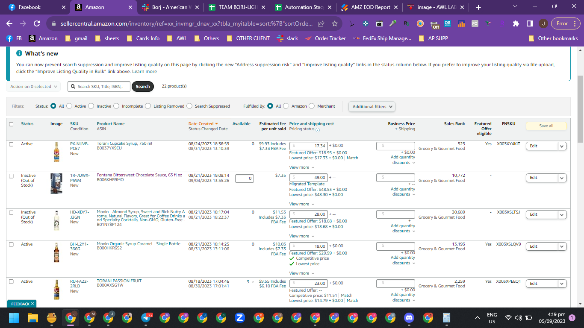Viewport: 584px width, 328px height.
Task: Choose Fulfilled By Amazon radio button
Action: [x=286, y=106]
